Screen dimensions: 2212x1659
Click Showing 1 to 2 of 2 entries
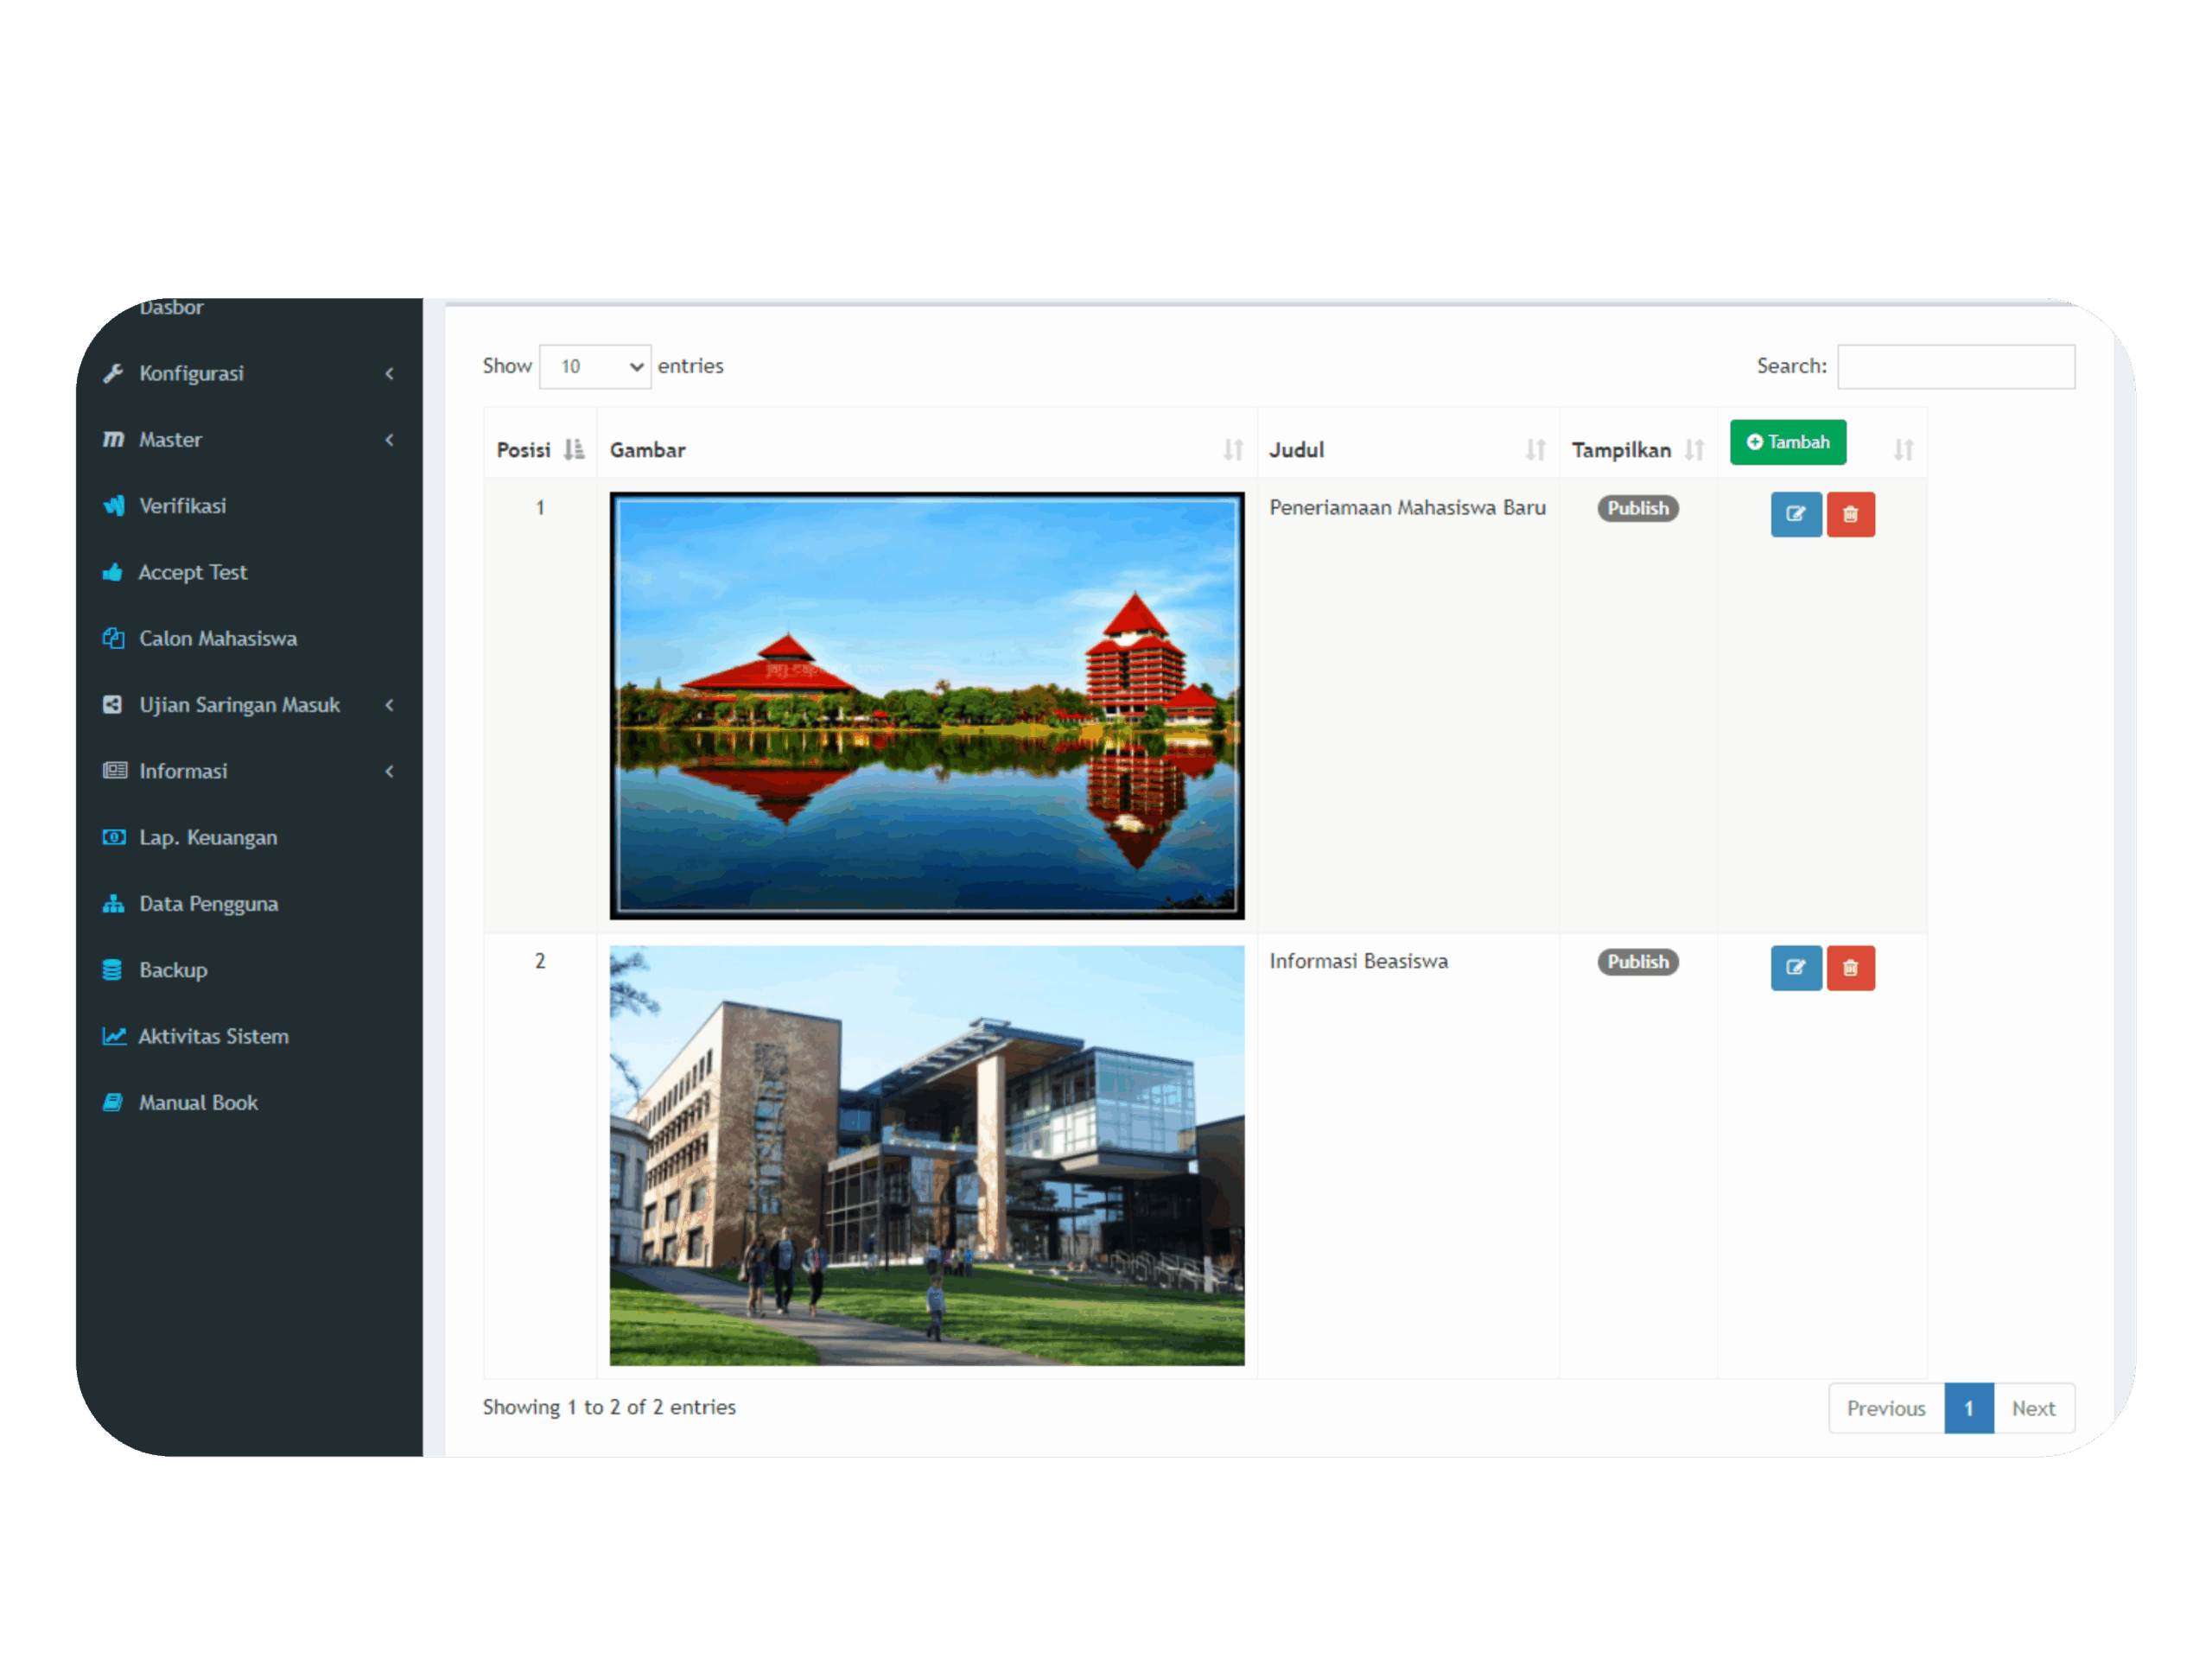609,1407
